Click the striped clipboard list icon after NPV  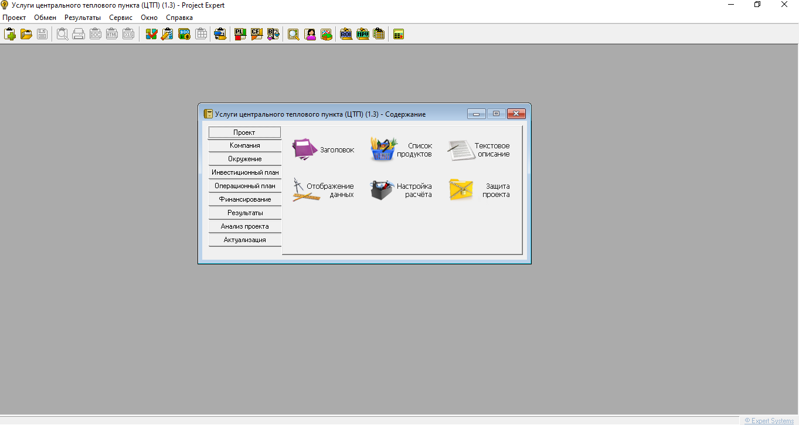coord(379,34)
